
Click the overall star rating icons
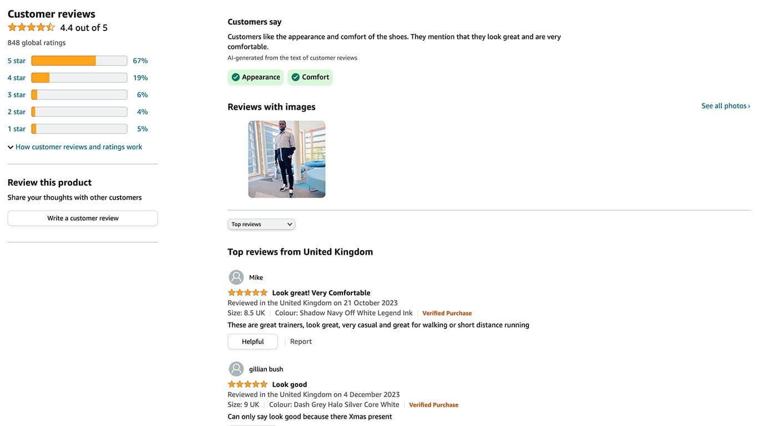point(31,27)
